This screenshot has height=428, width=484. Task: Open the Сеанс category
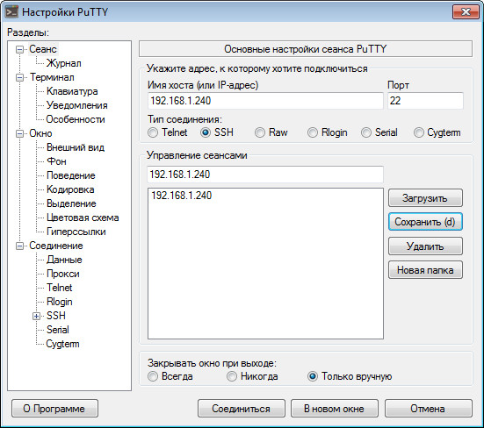[x=43, y=49]
